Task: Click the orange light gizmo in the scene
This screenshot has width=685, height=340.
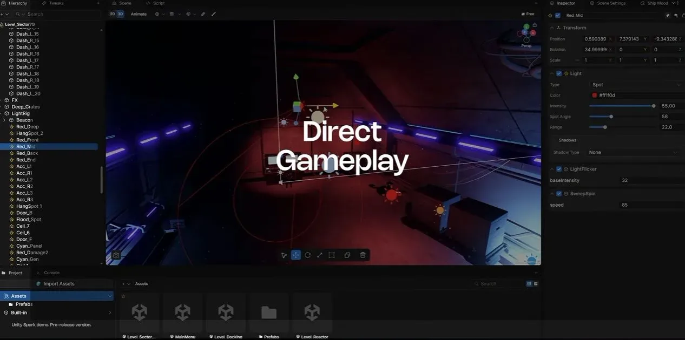Action: (440, 210)
